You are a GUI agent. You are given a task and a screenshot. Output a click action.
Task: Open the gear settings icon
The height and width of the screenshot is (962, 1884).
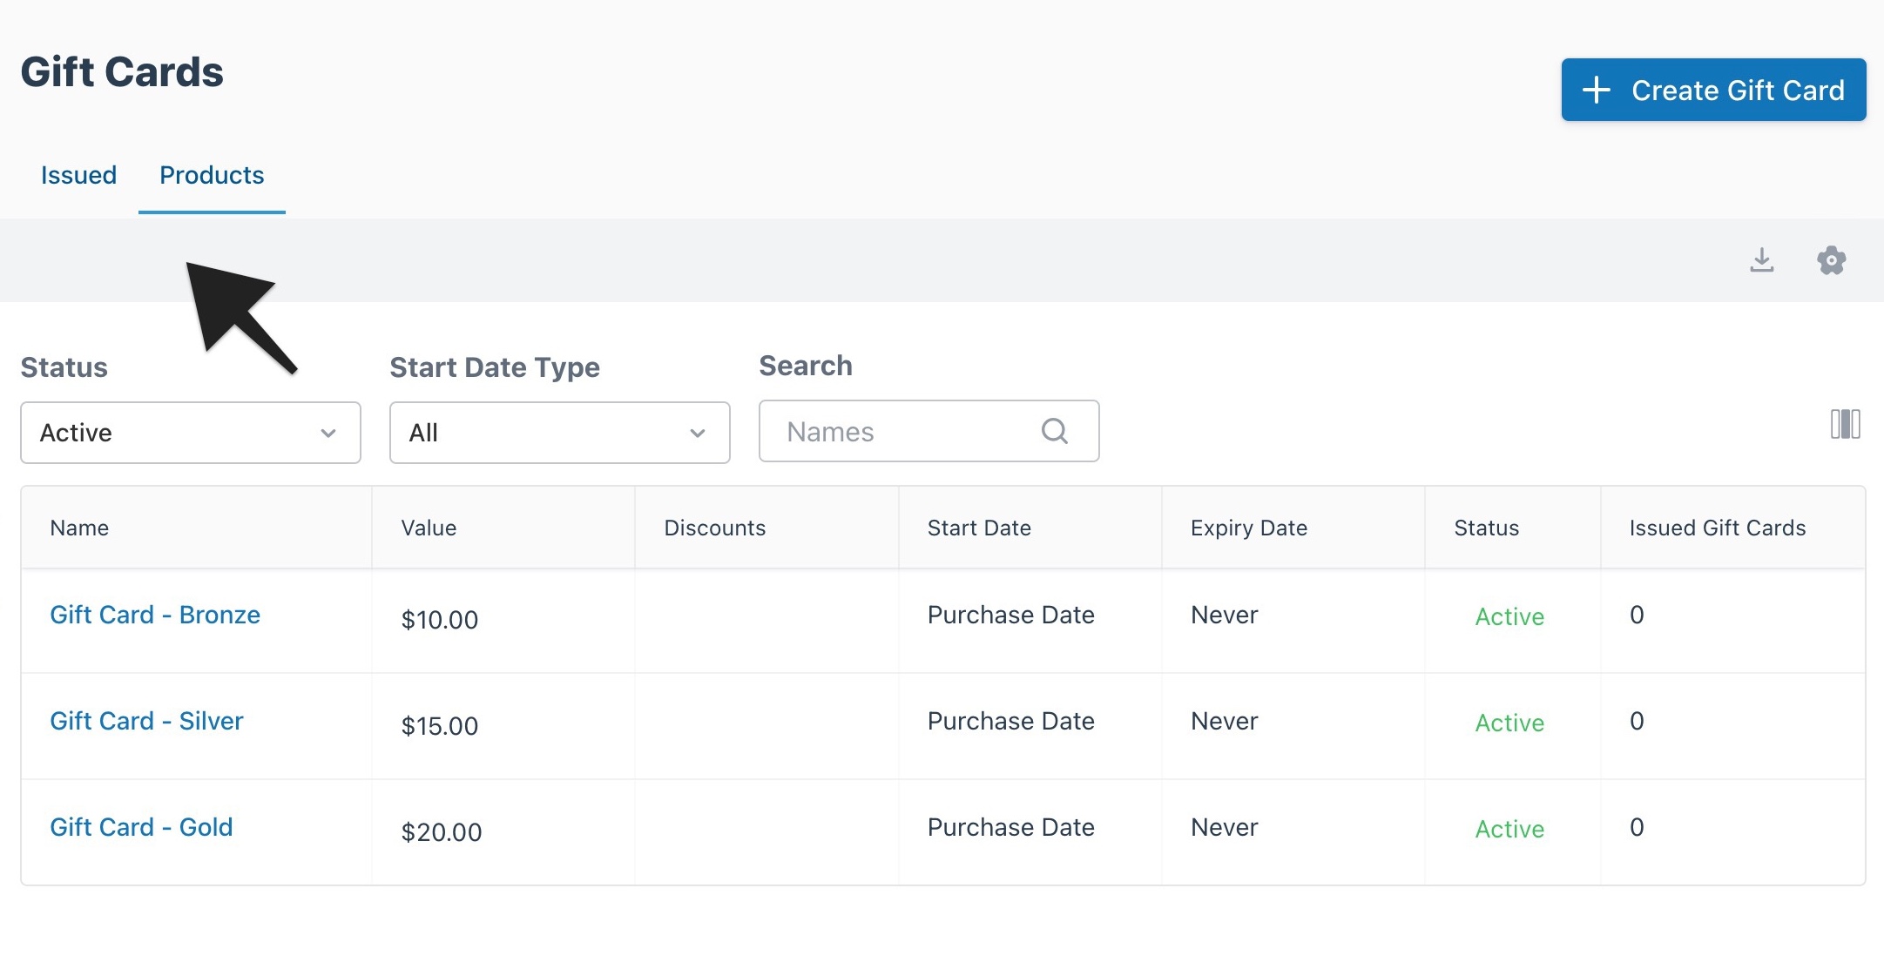pos(1831,260)
